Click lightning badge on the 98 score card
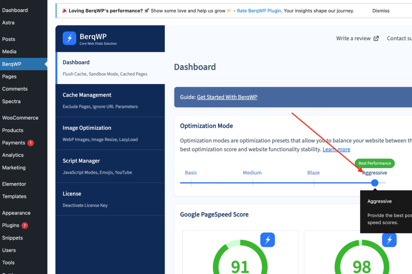412x274 pixels. click(x=389, y=240)
